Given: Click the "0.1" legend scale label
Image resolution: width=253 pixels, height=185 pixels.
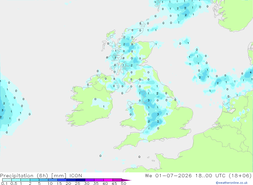Looking at the screenshot, I should coord(4,183).
